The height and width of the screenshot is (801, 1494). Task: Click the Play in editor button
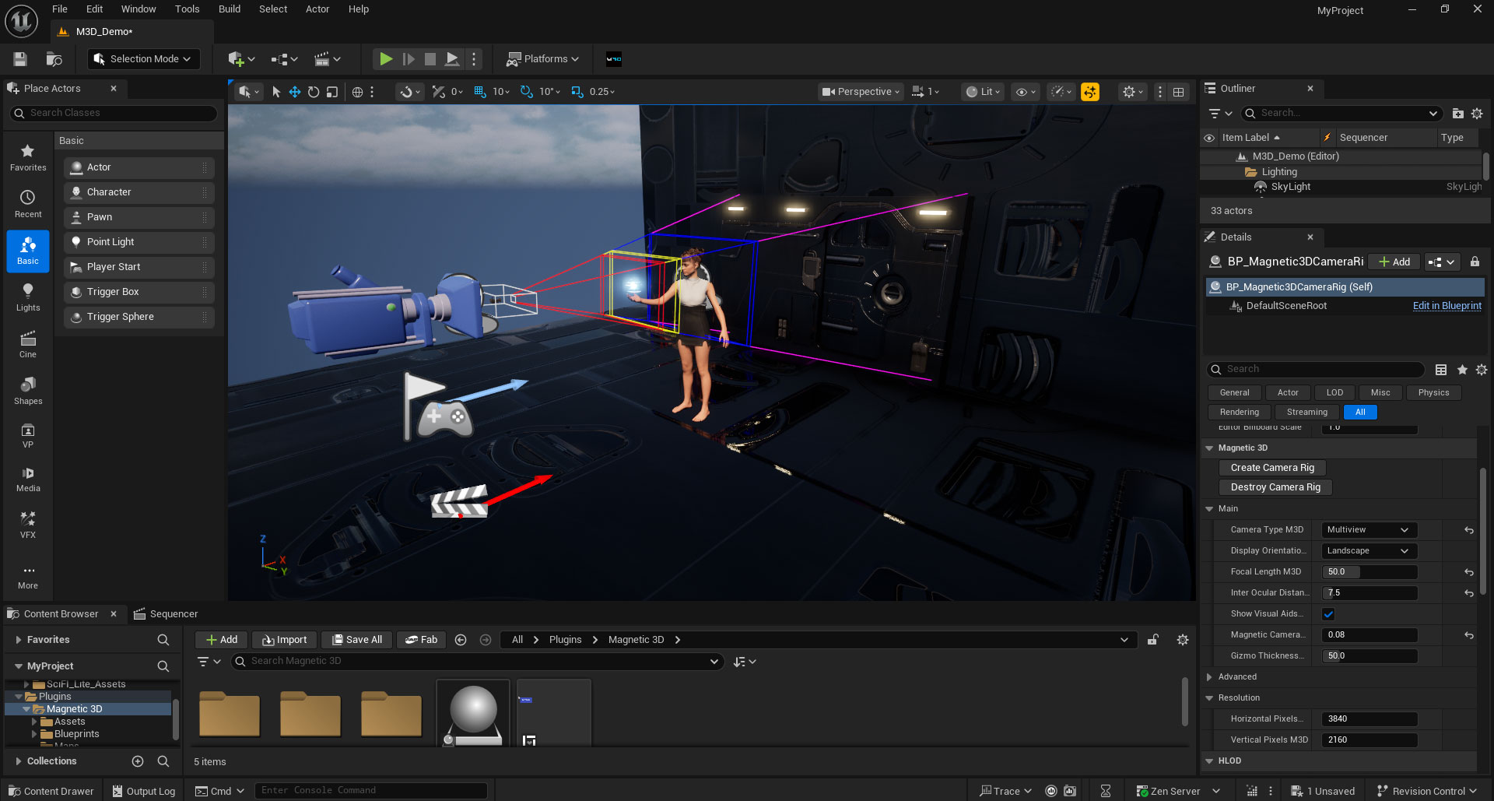click(385, 59)
